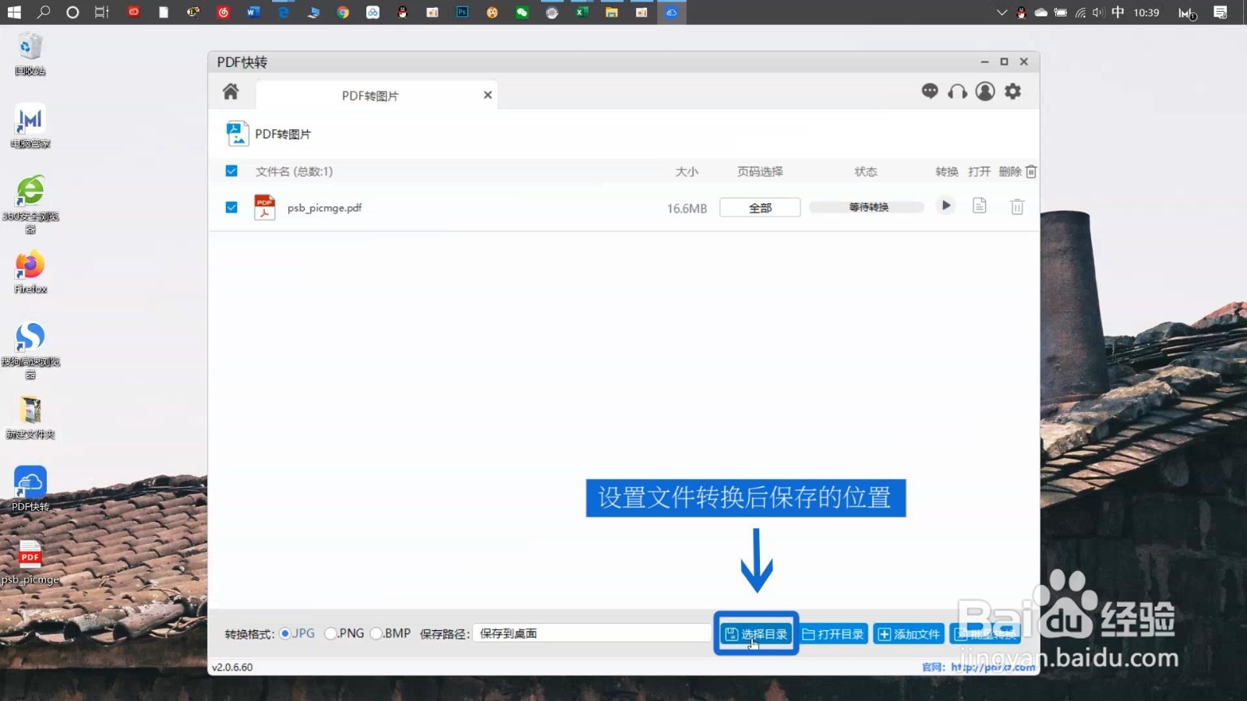Start conversion with the play icon for psb_picmge.pdf
1247x701 pixels.
(x=945, y=206)
